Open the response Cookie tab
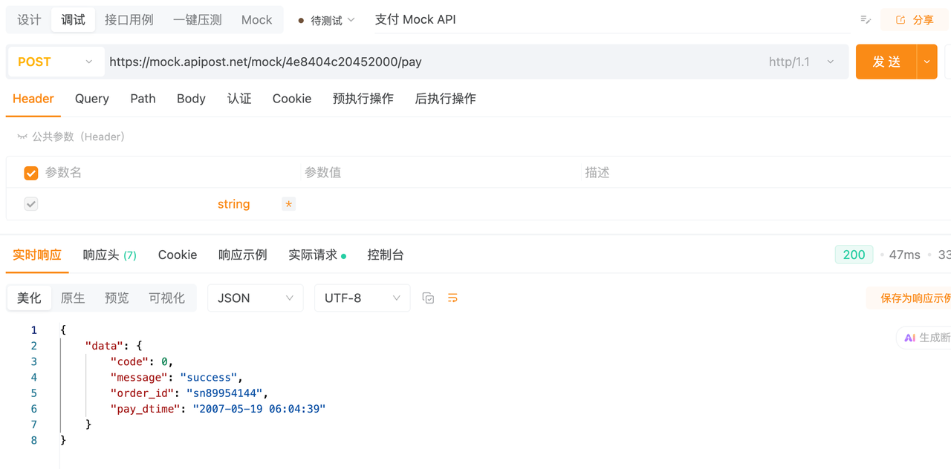Screen dimensions: 951x469 178,255
